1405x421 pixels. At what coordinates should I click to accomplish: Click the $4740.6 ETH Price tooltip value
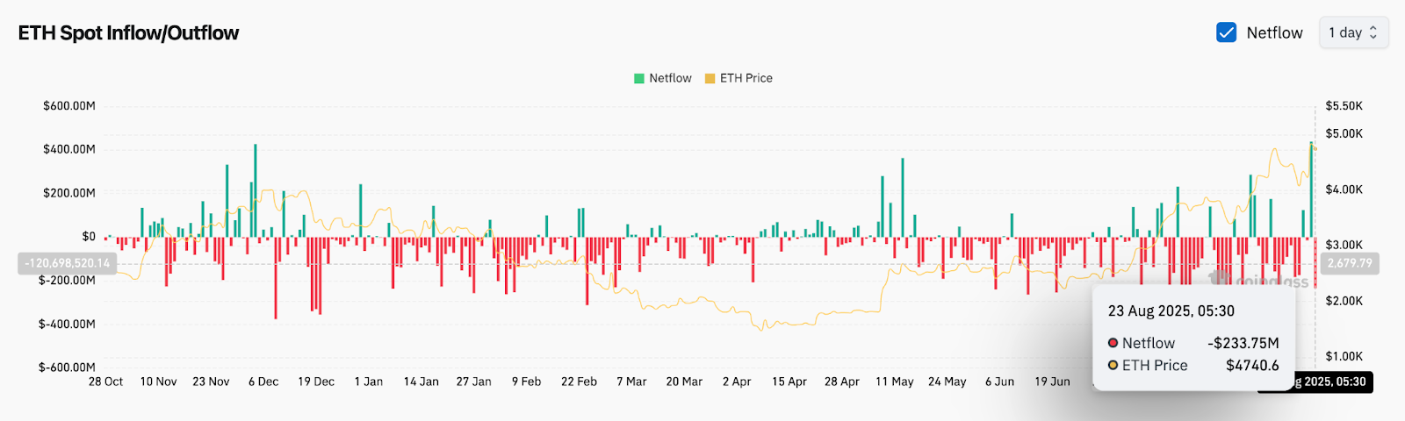click(1252, 365)
